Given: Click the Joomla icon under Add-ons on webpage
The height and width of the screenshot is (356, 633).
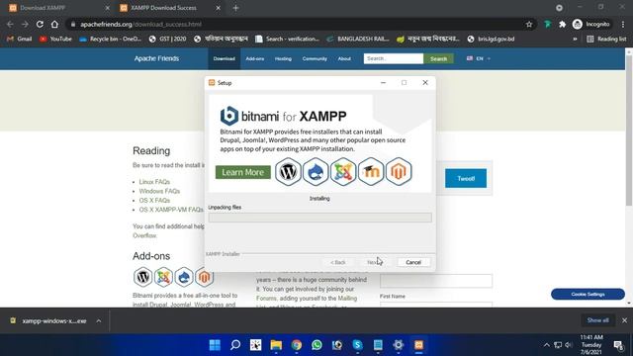Looking at the screenshot, I should tap(163, 277).
